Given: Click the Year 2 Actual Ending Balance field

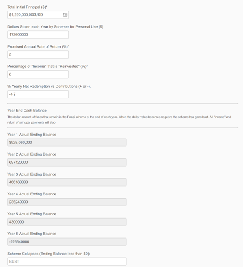Looking at the screenshot, I should pyautogui.click(x=67, y=162).
